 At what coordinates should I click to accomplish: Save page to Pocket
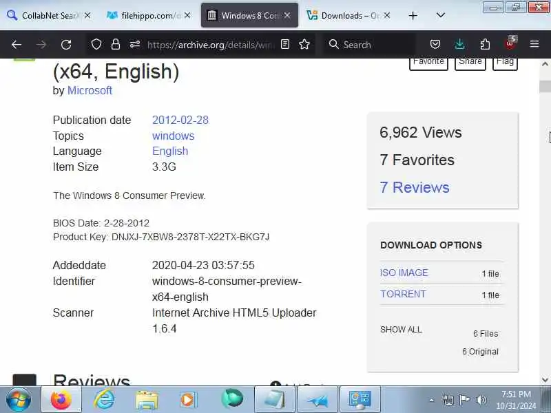pyautogui.click(x=435, y=44)
